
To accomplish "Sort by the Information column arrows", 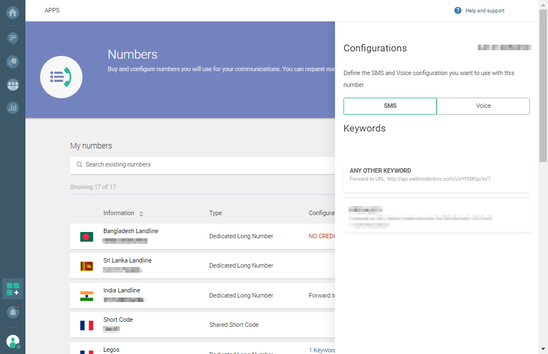I will tap(141, 213).
